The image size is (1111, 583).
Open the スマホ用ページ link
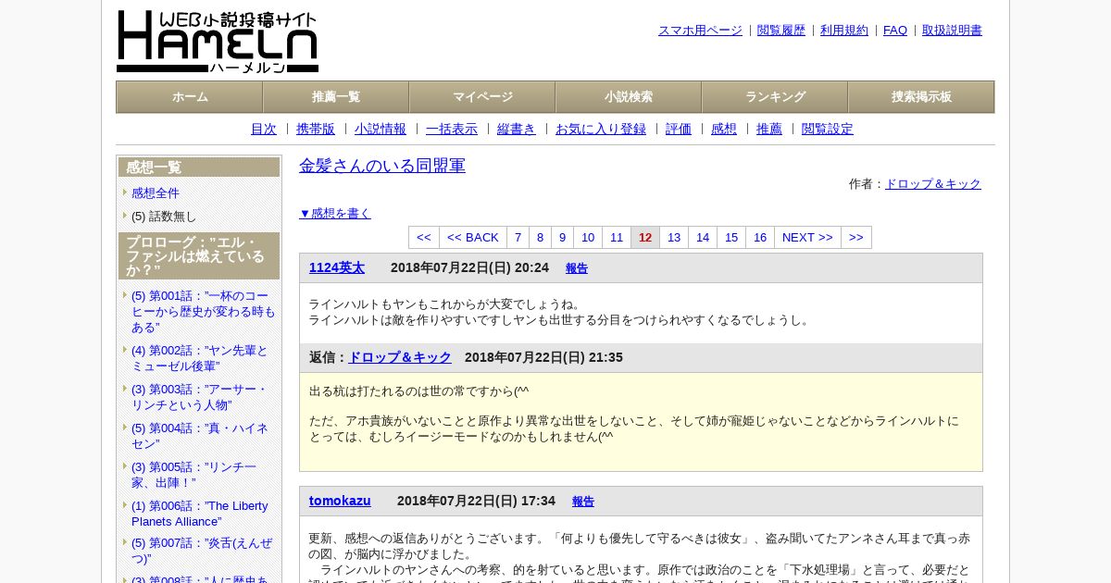tap(700, 31)
